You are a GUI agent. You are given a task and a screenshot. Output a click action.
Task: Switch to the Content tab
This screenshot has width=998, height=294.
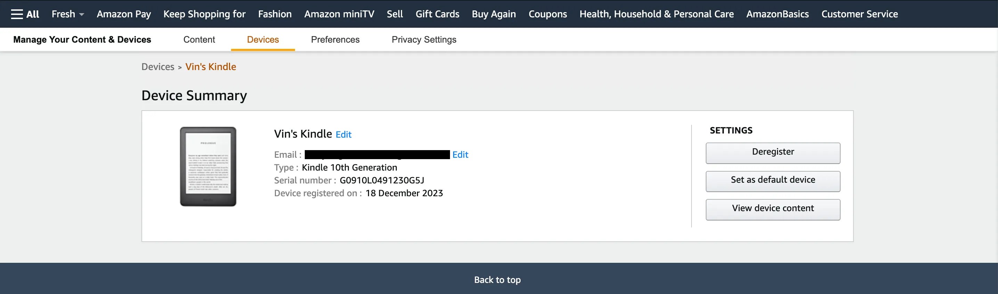pos(199,40)
